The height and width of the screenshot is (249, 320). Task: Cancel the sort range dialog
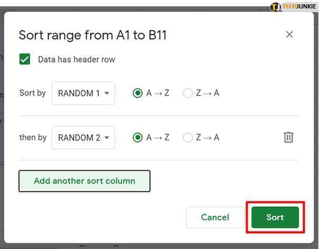click(x=215, y=217)
